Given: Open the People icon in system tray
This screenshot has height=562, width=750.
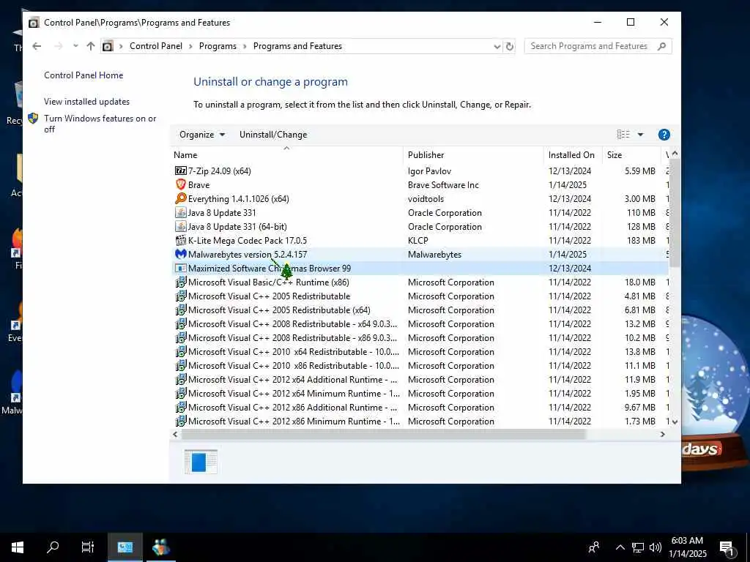Looking at the screenshot, I should 594,547.
